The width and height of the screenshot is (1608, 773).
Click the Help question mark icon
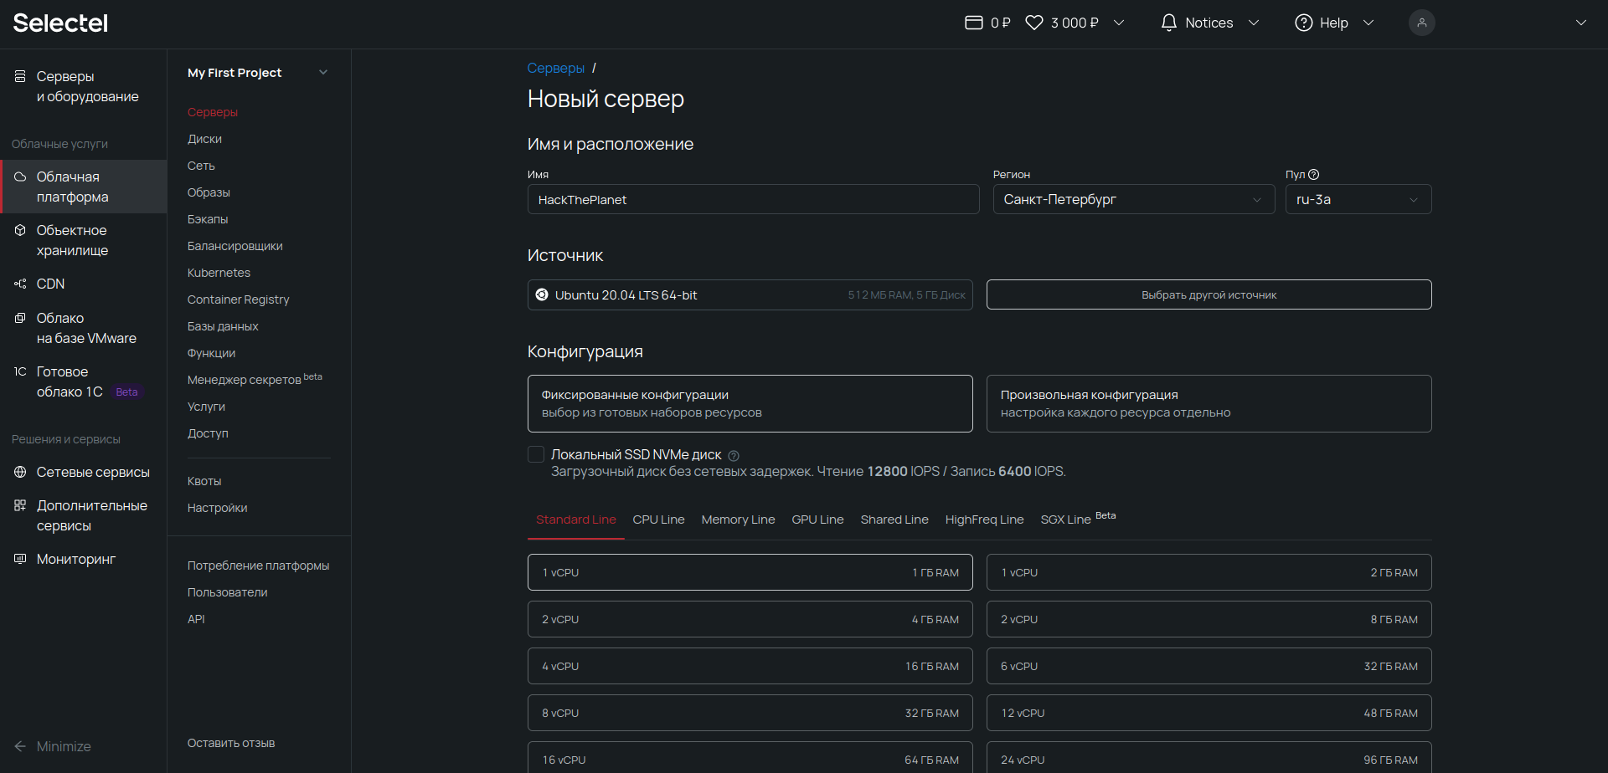[x=1303, y=23]
